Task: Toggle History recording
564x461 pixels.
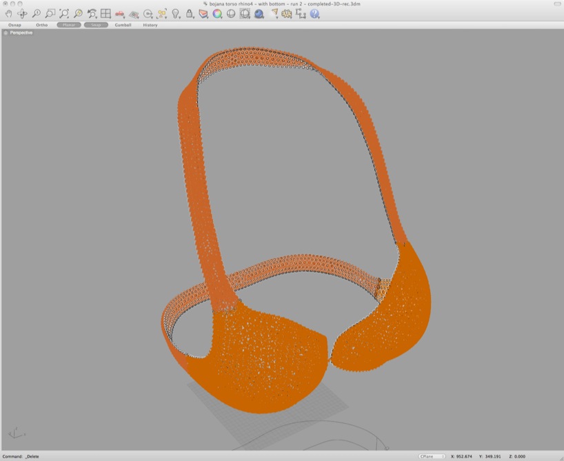Action: point(150,25)
